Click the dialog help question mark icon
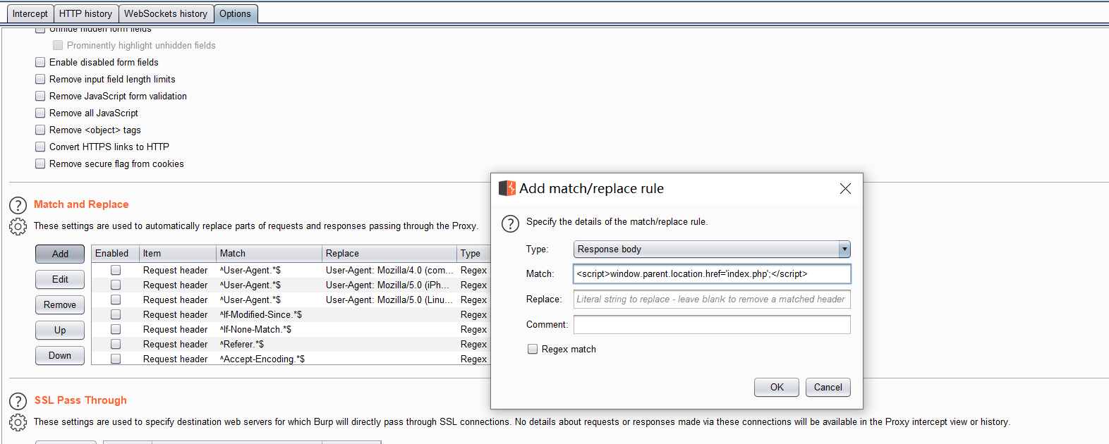The height and width of the screenshot is (444, 1109). click(x=510, y=223)
